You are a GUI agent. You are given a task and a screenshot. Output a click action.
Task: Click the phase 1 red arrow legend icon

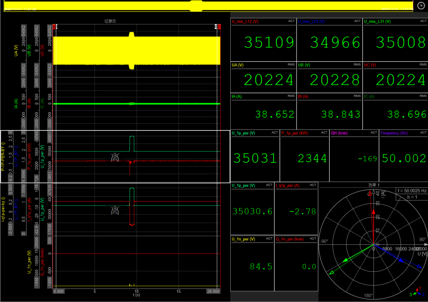[417, 290]
